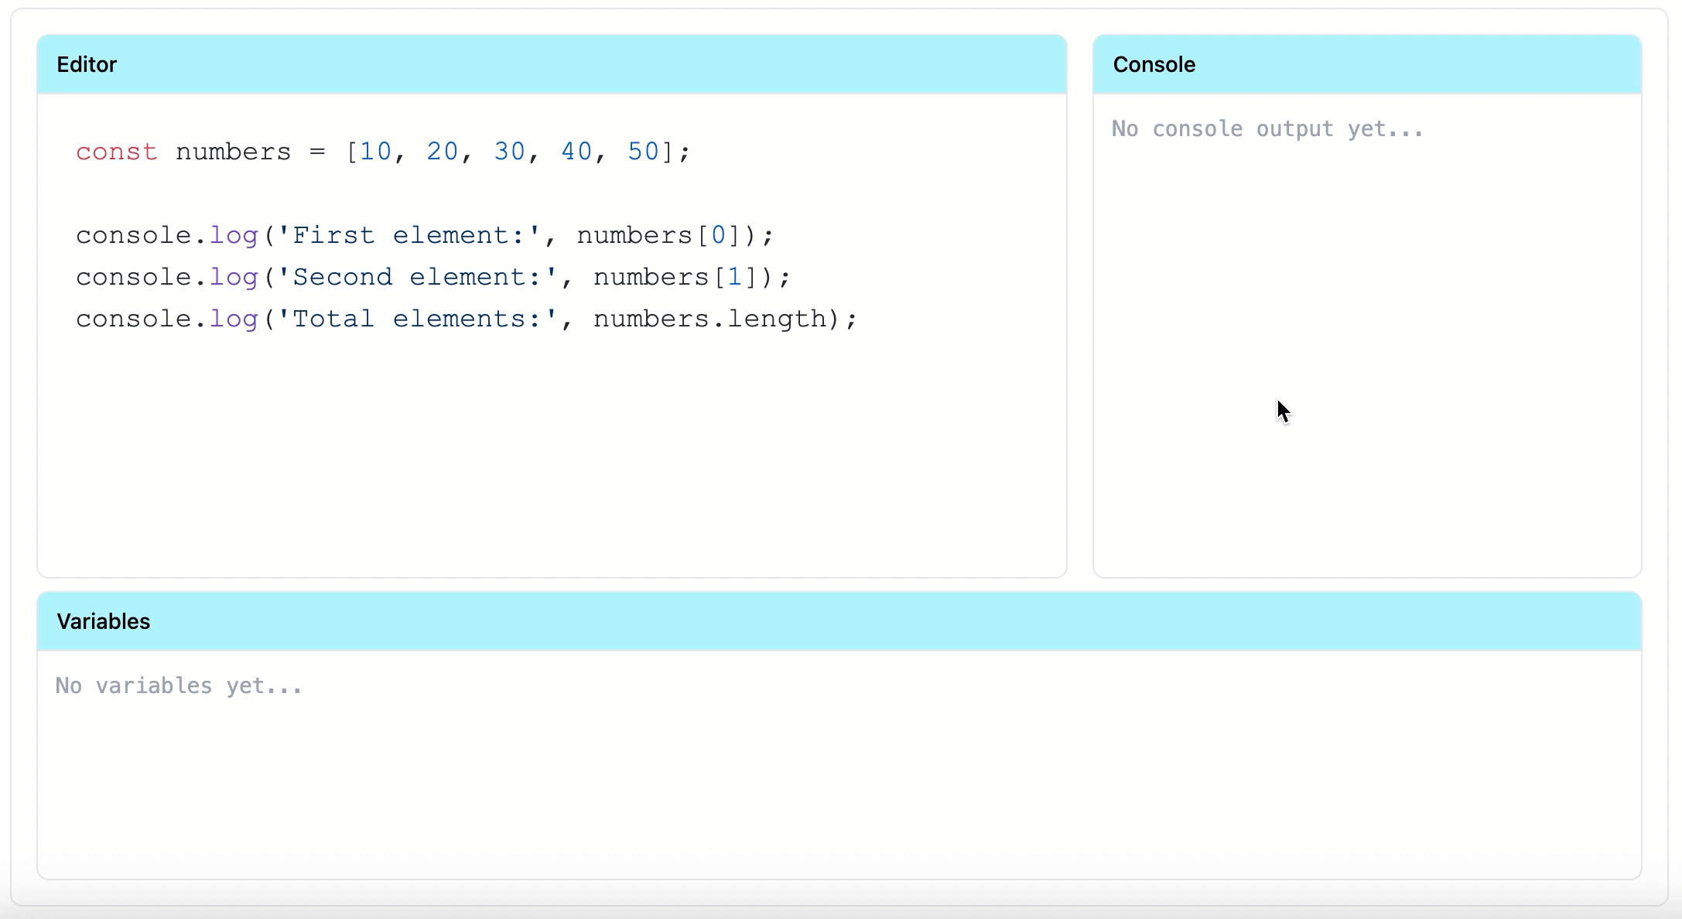Place cursor on 'numbers' variable declaration
Image resolution: width=1682 pixels, height=919 pixels.
[233, 152]
